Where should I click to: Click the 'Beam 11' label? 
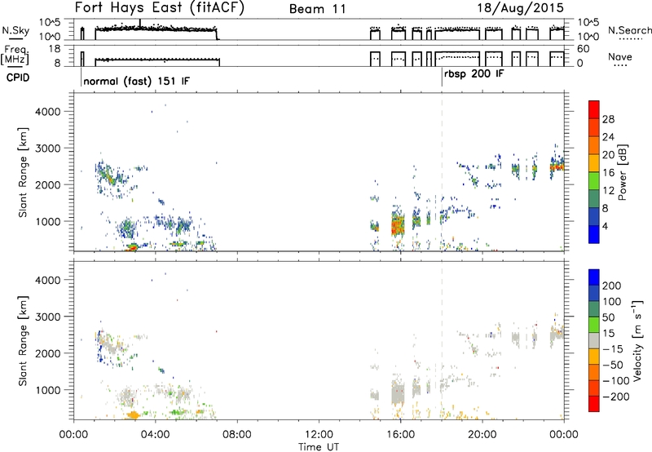[317, 9]
